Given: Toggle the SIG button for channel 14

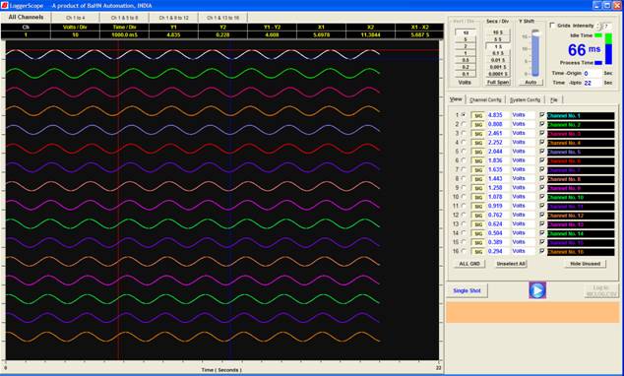Looking at the screenshot, I should click(x=477, y=233).
